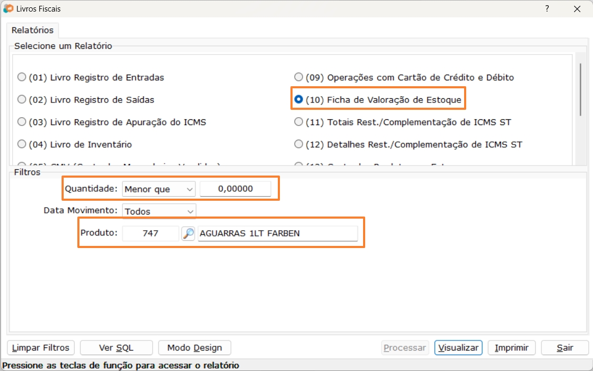
Task: Click the Visualizar button
Action: click(x=458, y=348)
